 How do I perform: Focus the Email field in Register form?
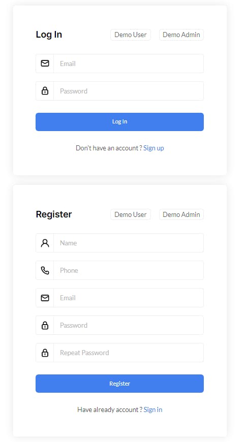point(129,298)
